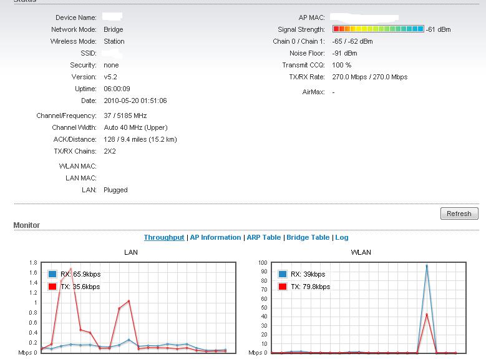Open the Throughput monitor view
This screenshot has height=359, width=486.
pyautogui.click(x=164, y=238)
